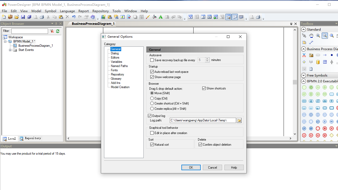Image resolution: width=338 pixels, height=190 pixels.
Task: Increase the autosave minutes with the up stepper
Action: click(207, 59)
